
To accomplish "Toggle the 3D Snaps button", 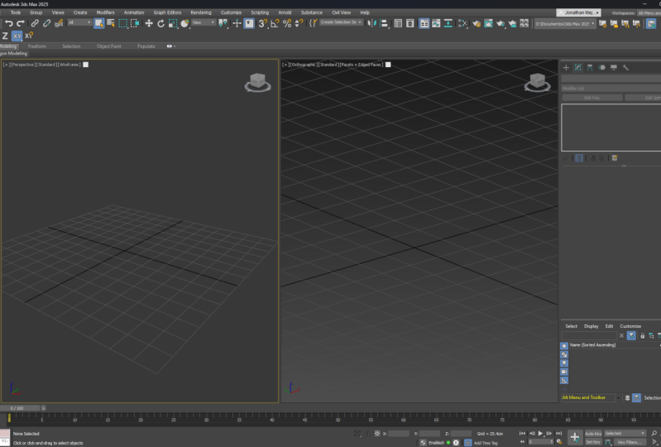I will pyautogui.click(x=263, y=24).
